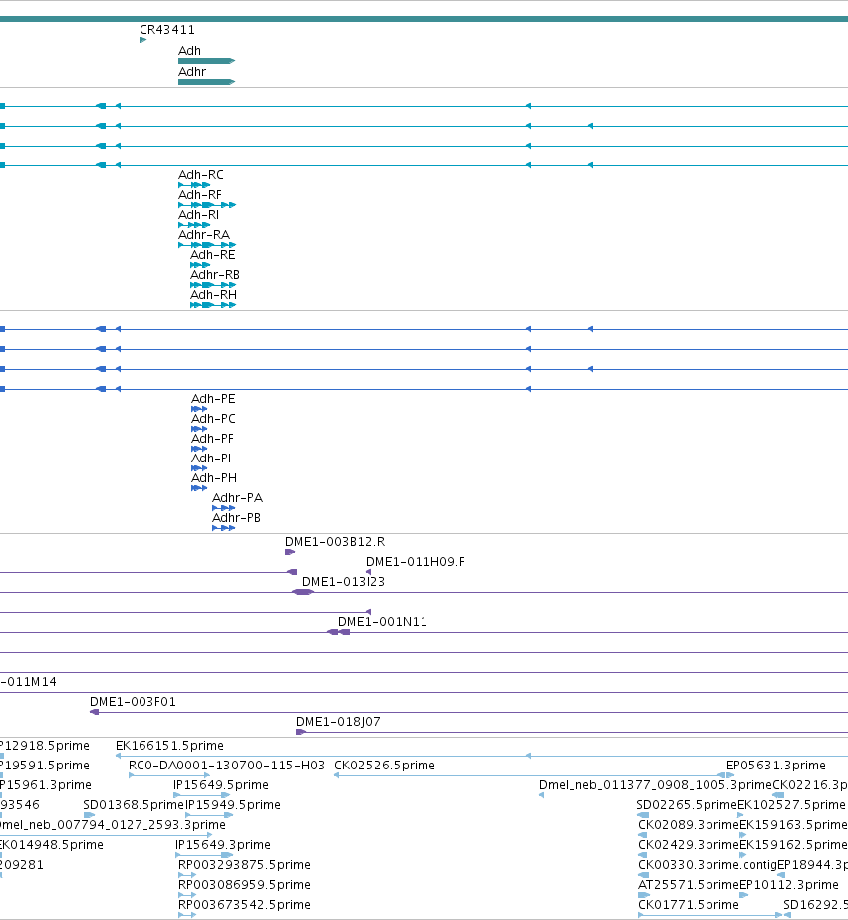The width and height of the screenshot is (848, 920).
Task: Select the SD01368.5prime EST label
Action: point(134,805)
